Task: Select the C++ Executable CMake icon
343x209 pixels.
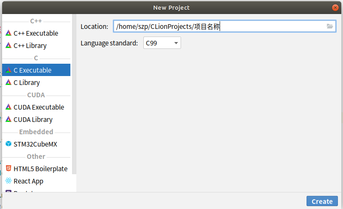Action: pyautogui.click(x=8, y=33)
